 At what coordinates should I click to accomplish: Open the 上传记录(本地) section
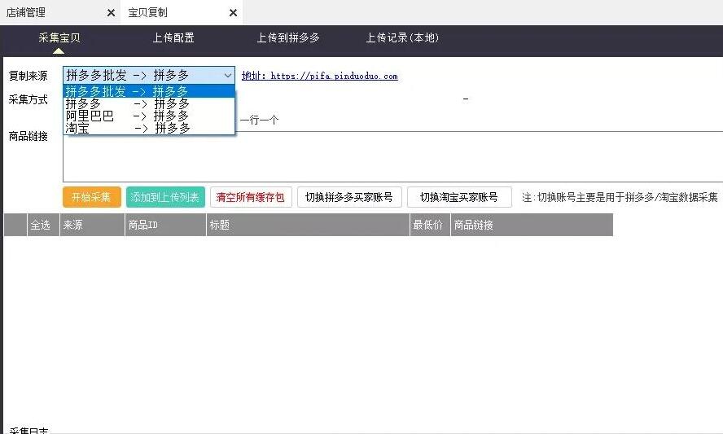tap(402, 37)
